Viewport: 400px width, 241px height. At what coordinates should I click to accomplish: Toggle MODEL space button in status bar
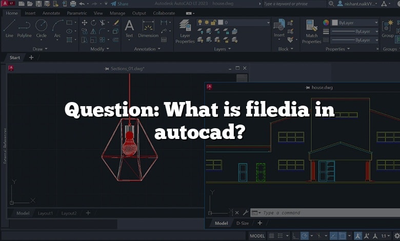(257, 236)
